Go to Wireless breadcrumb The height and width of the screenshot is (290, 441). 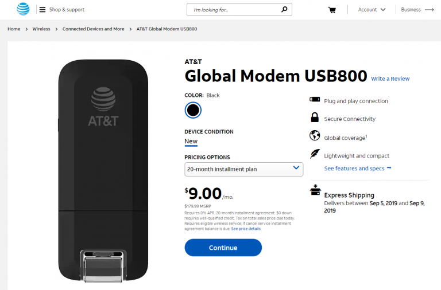[41, 29]
